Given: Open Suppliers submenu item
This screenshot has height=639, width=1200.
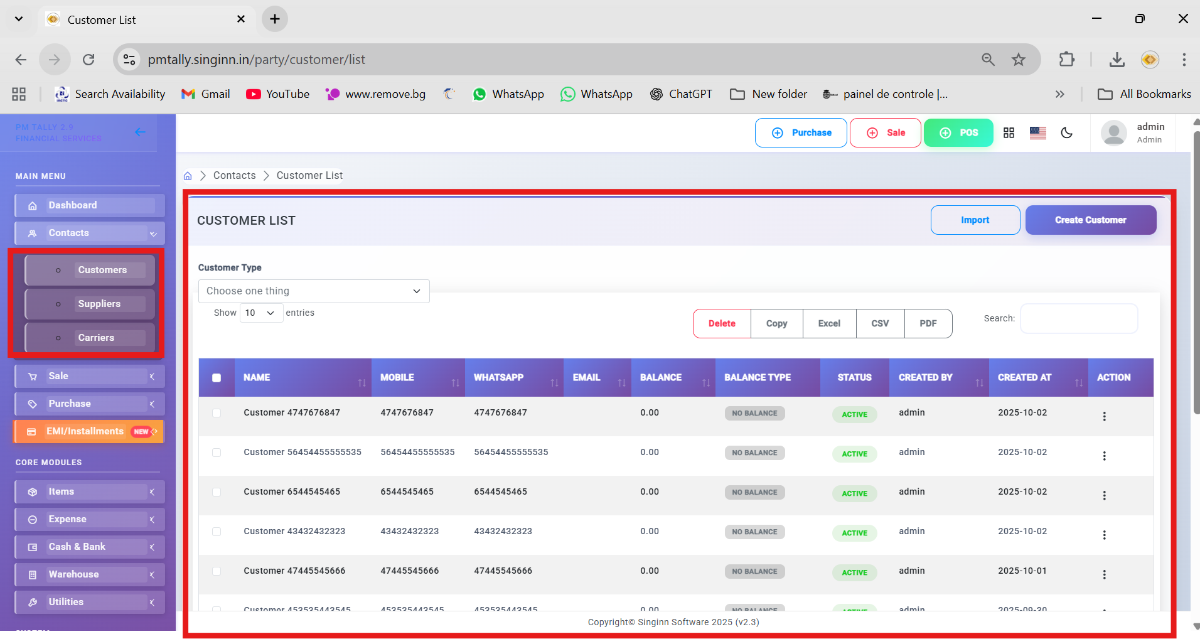Looking at the screenshot, I should pyautogui.click(x=99, y=304).
